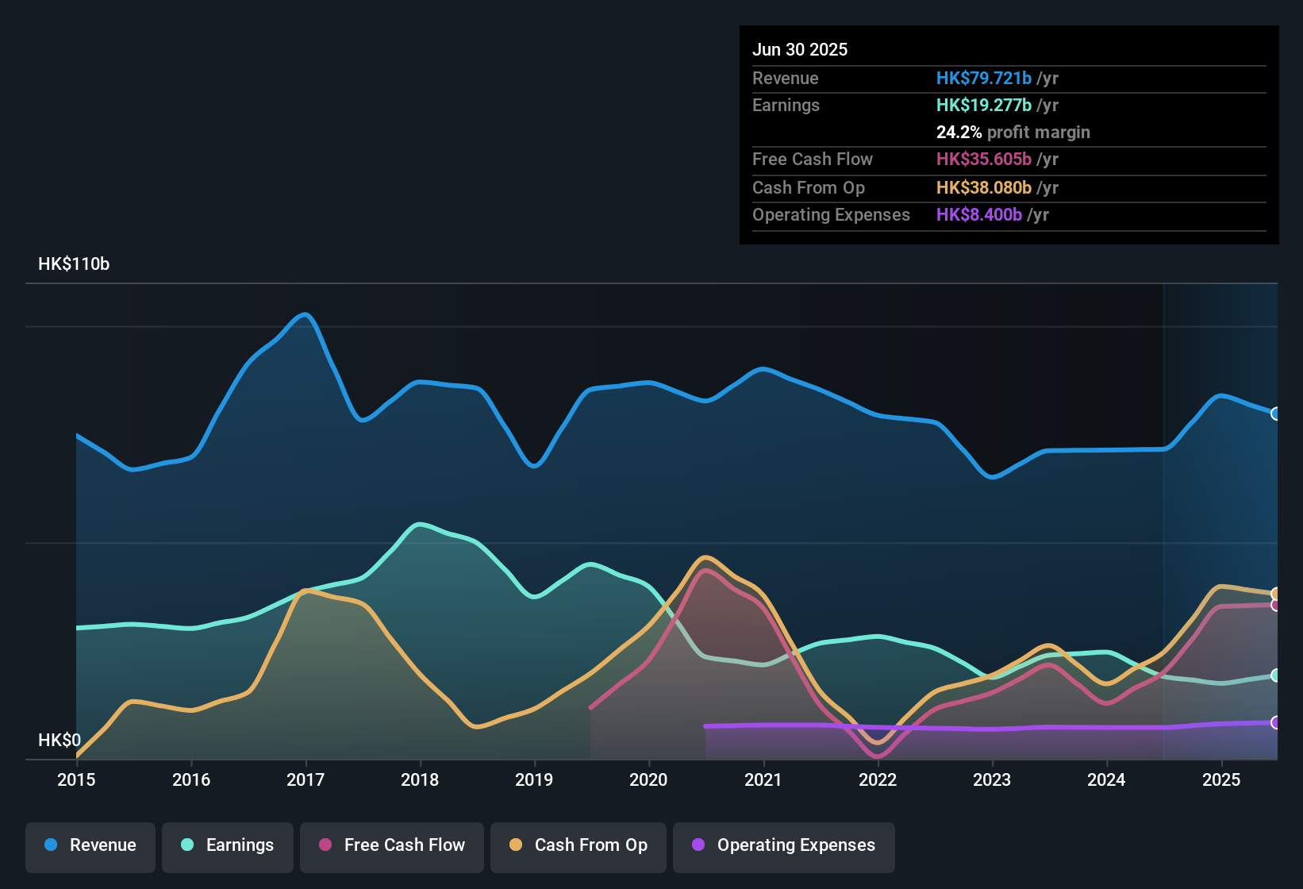Click the Revenue endpoint marker on the chart
The height and width of the screenshot is (889, 1303).
1276,414
